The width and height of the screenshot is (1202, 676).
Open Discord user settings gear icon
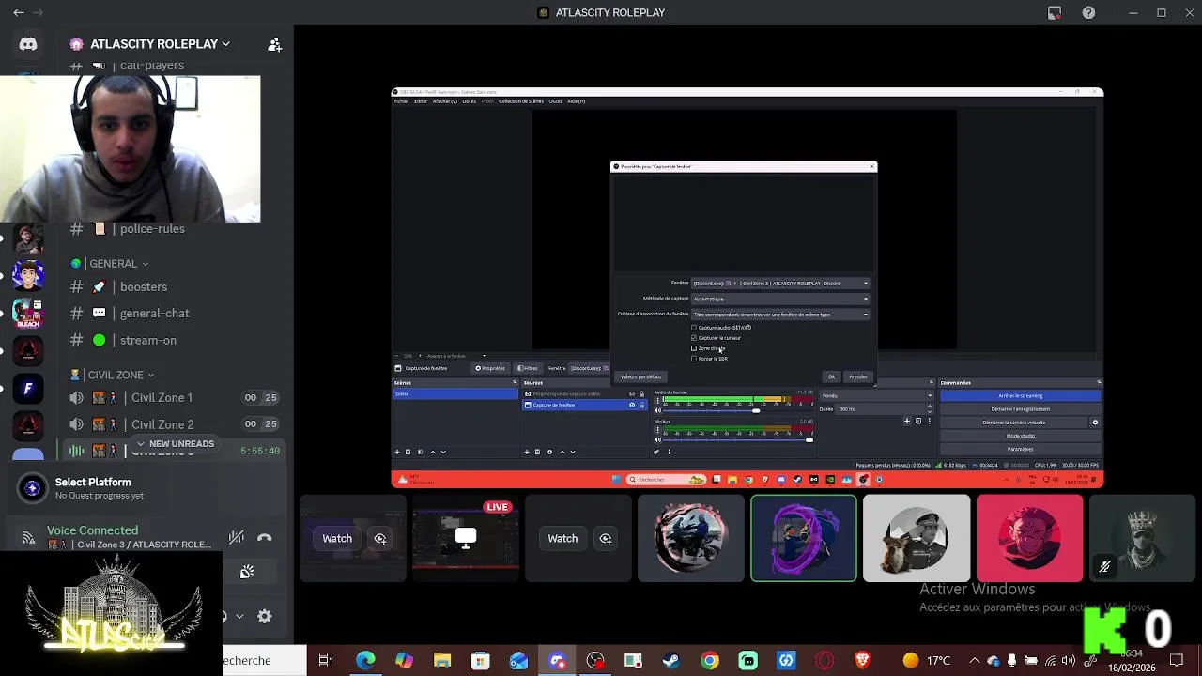(265, 616)
